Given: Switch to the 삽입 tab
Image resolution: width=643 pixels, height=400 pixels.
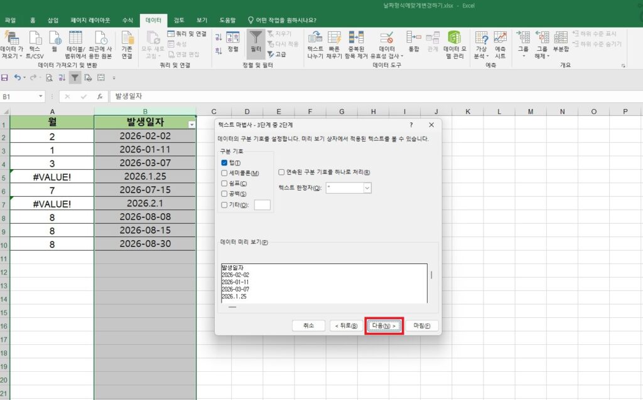Looking at the screenshot, I should (53, 20).
